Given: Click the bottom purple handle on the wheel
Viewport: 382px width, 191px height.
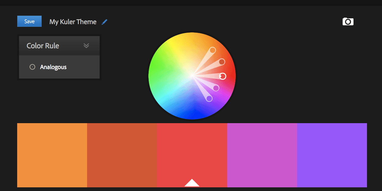Looking at the screenshot, I should point(209,98).
